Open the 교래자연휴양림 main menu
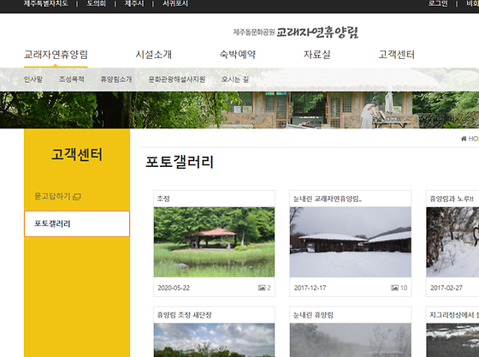Image resolution: width=479 pixels, height=357 pixels. [x=56, y=55]
